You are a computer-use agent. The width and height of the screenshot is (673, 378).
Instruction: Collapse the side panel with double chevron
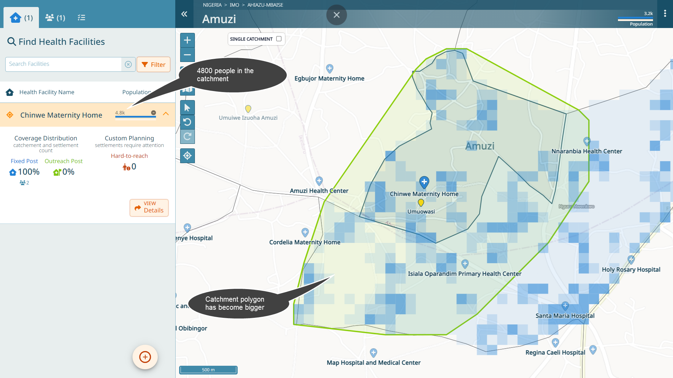click(x=184, y=14)
